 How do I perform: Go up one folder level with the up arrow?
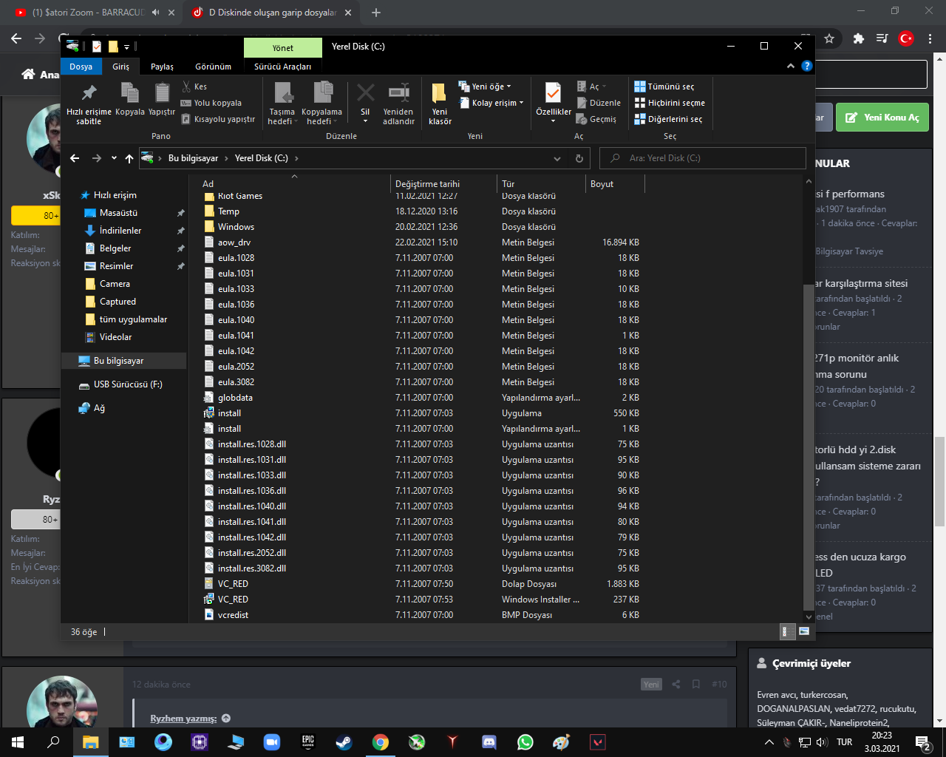129,158
